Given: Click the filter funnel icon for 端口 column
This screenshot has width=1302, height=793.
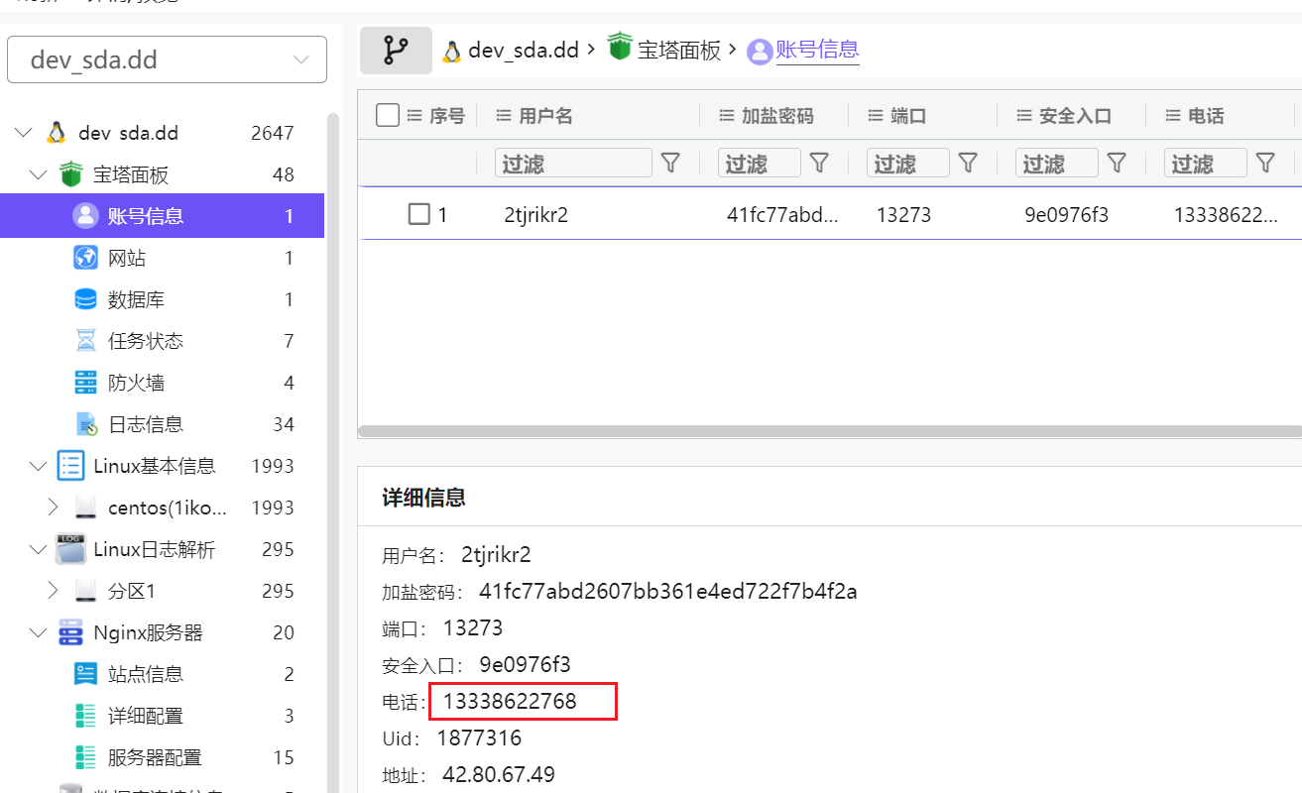Looking at the screenshot, I should [x=968, y=164].
